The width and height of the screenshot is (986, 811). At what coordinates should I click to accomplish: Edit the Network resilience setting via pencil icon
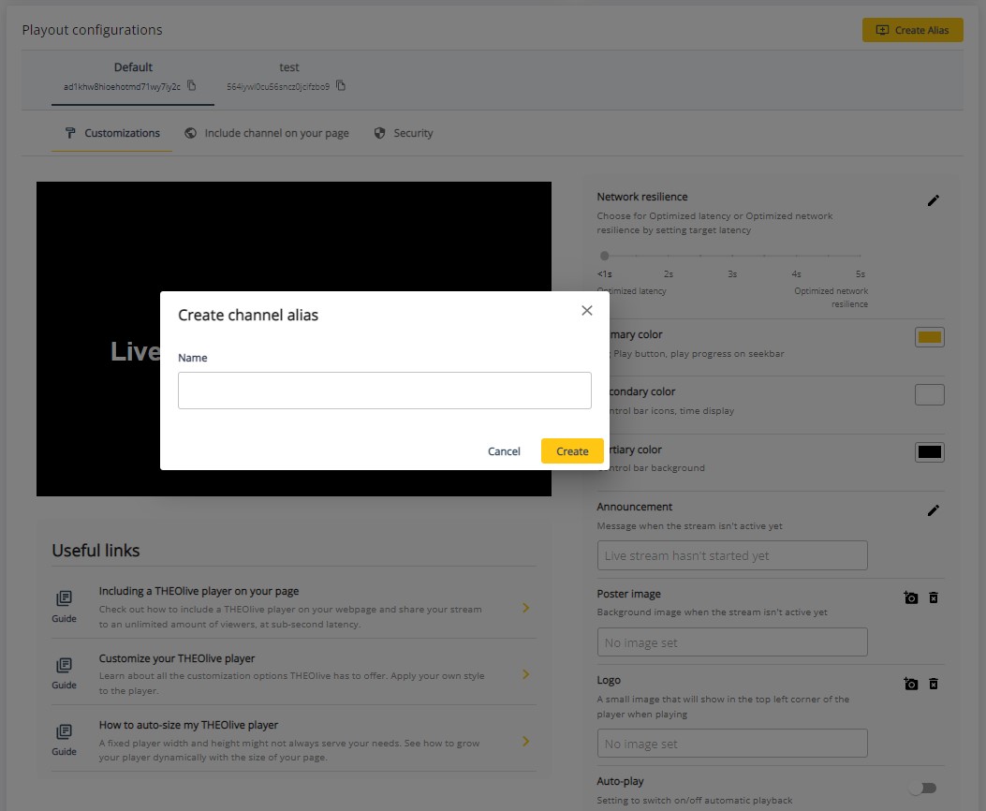[934, 199]
